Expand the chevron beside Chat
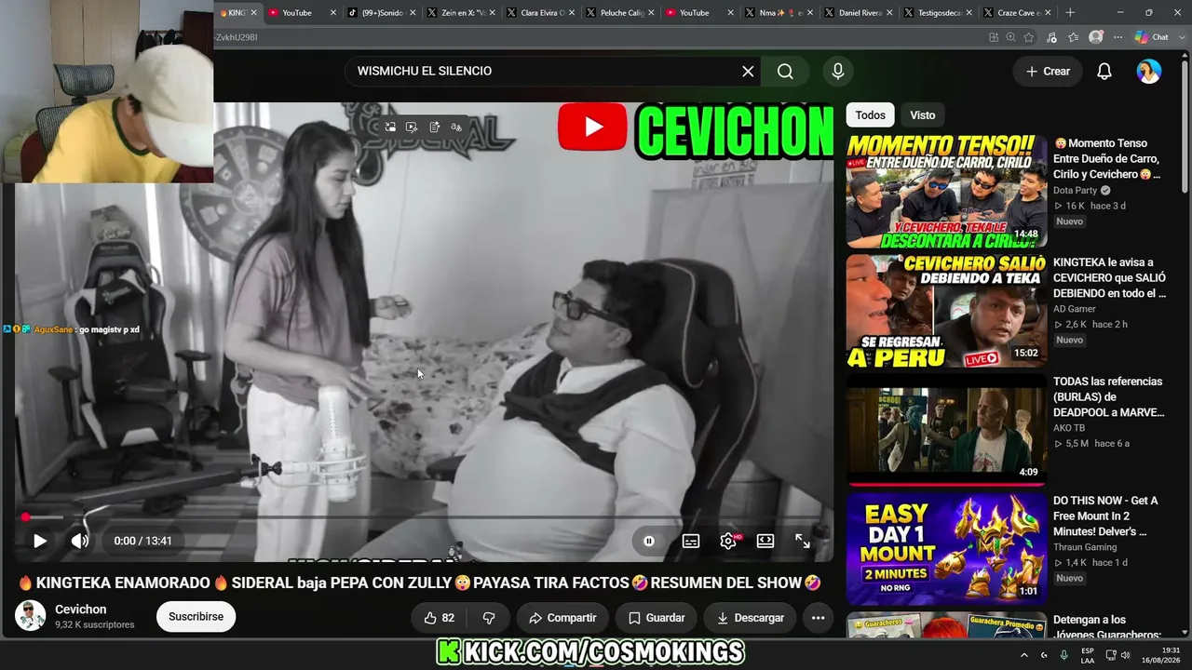The height and width of the screenshot is (670, 1192). click(x=1181, y=37)
